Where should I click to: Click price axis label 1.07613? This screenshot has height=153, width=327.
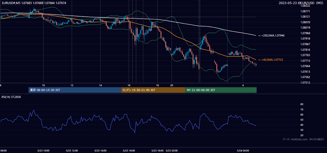pos(305,72)
